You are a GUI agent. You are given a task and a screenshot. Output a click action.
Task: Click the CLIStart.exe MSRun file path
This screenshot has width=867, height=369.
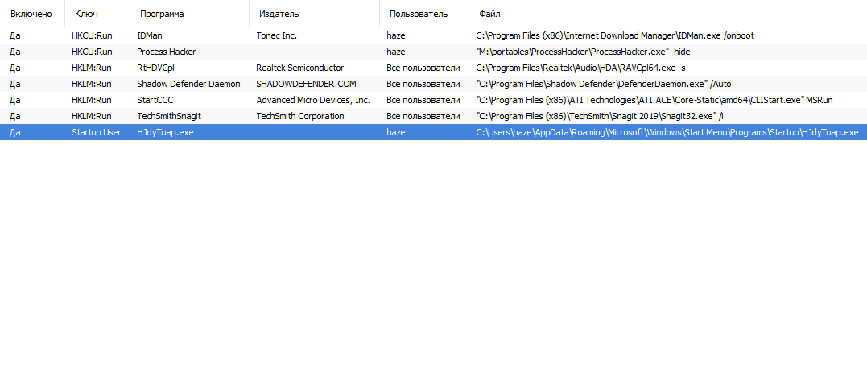(654, 100)
